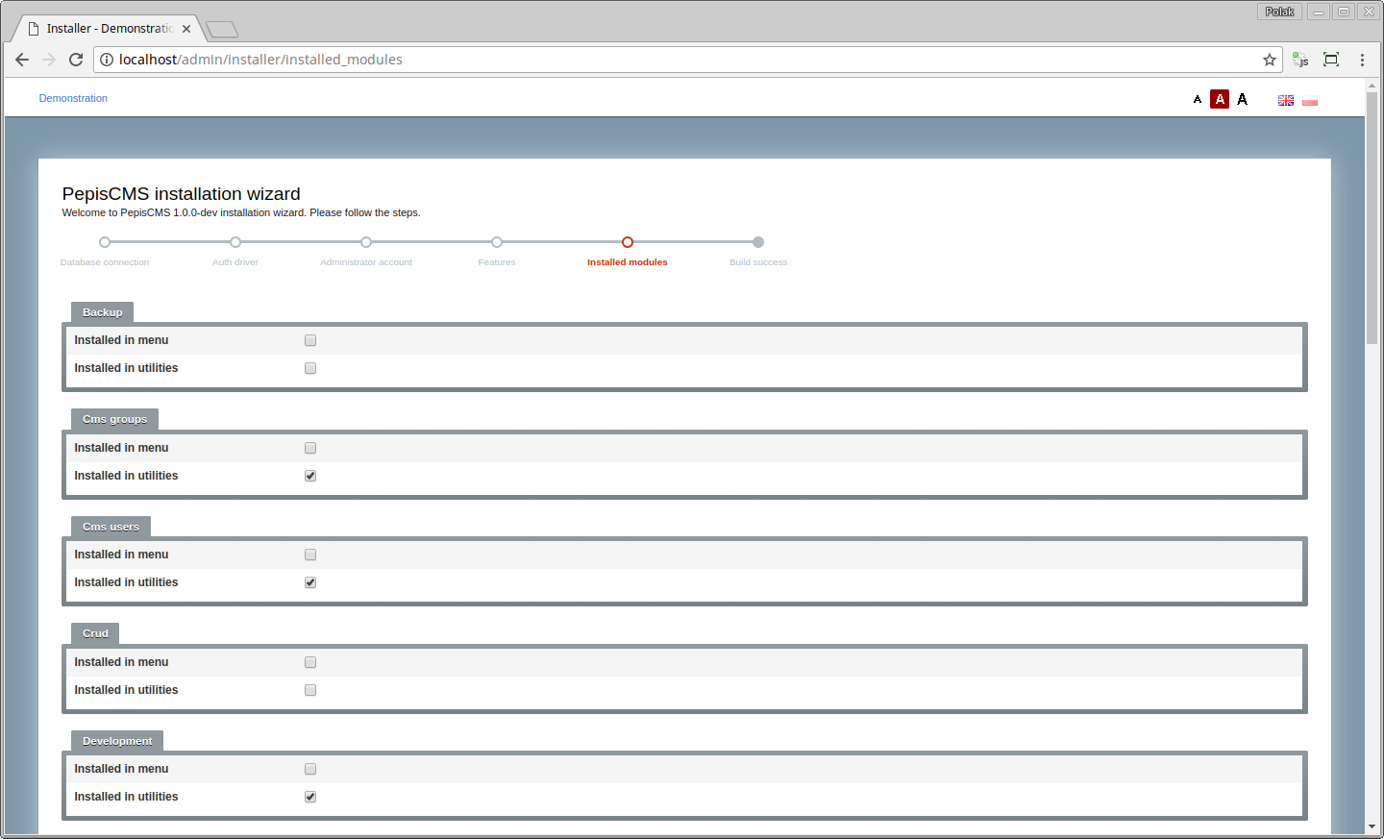Screen dimensions: 1384x839
Task: Click the Backup module header
Action: [x=103, y=312]
